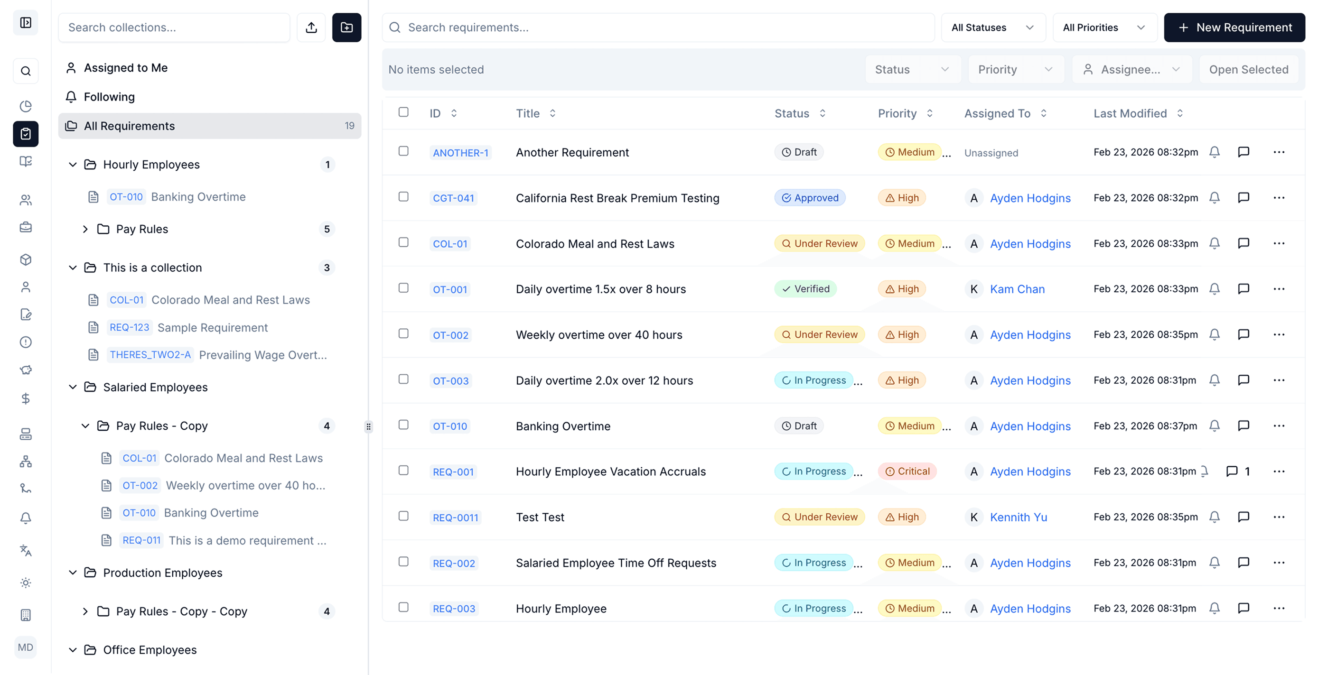
Task: Open the Following view
Action: click(x=109, y=96)
